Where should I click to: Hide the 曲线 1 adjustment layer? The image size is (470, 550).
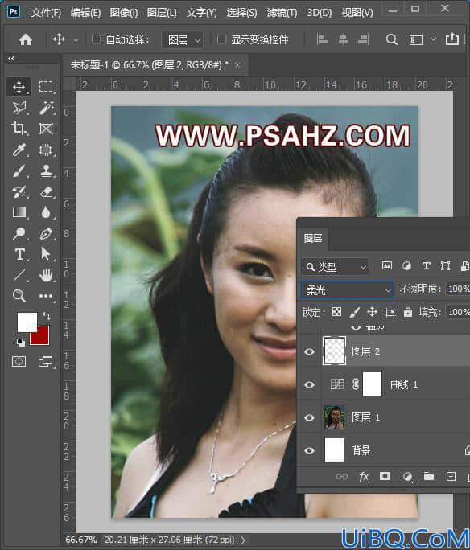pyautogui.click(x=309, y=384)
